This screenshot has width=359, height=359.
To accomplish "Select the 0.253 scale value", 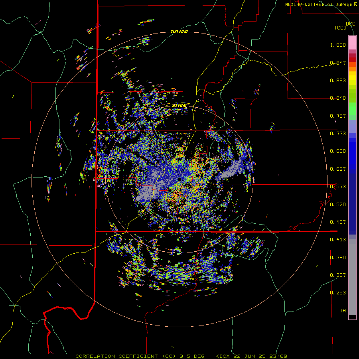I will point(338,293).
